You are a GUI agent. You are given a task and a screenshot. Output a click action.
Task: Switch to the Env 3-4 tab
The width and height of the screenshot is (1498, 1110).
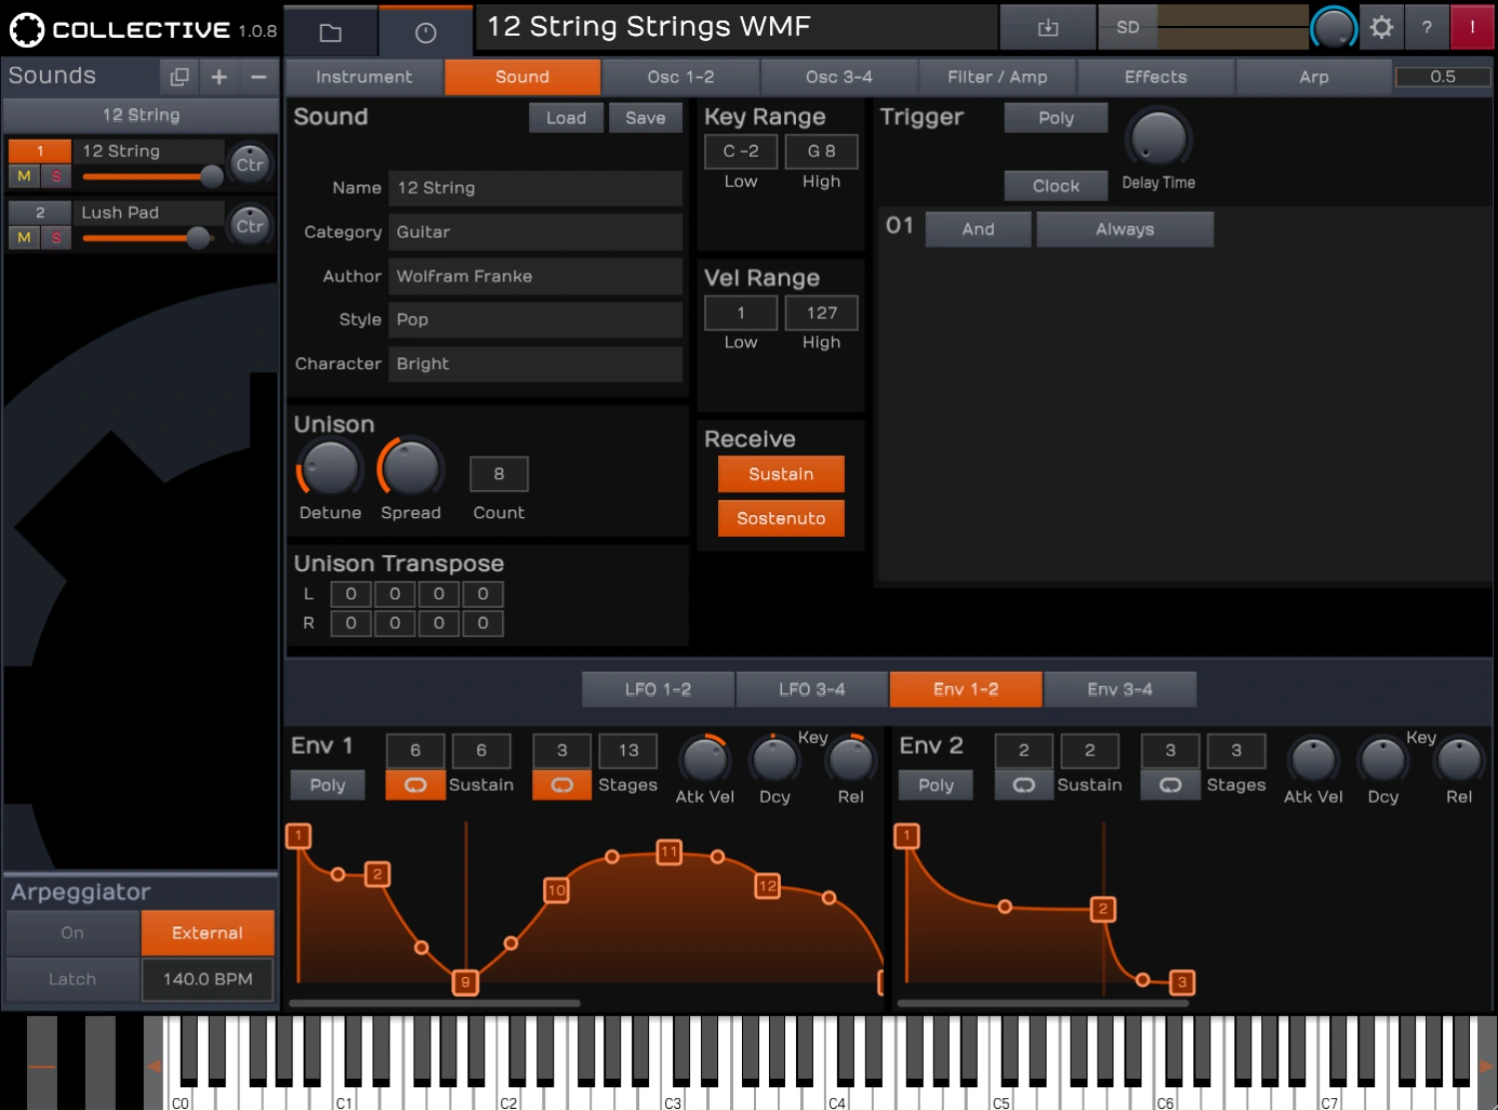1120,689
